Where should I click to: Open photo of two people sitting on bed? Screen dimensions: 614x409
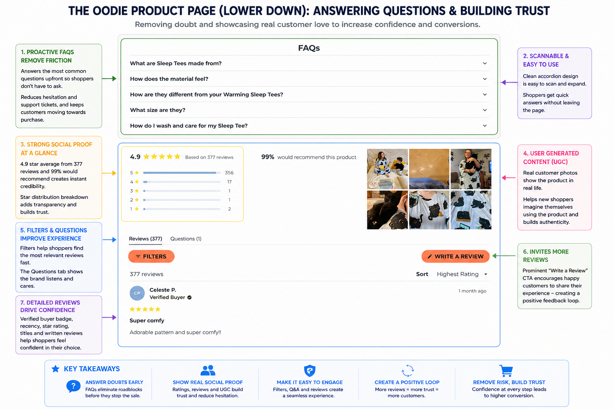387,169
